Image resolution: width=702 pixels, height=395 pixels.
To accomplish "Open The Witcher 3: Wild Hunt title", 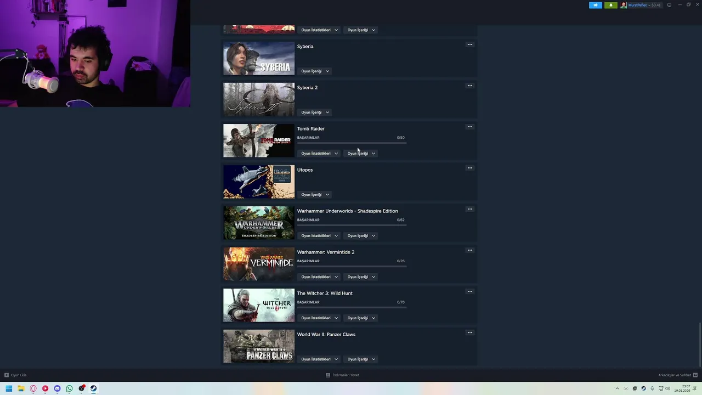I will (x=325, y=294).
